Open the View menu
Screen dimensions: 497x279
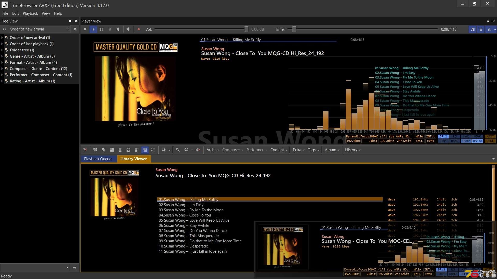[x=46, y=13]
